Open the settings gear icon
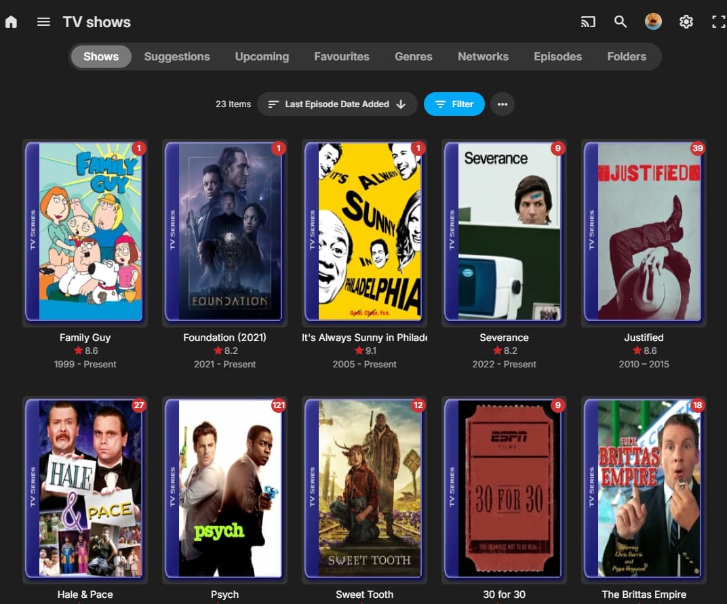 (x=686, y=22)
